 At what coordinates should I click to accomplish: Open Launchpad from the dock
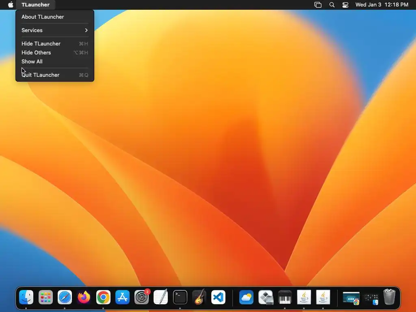click(x=45, y=297)
